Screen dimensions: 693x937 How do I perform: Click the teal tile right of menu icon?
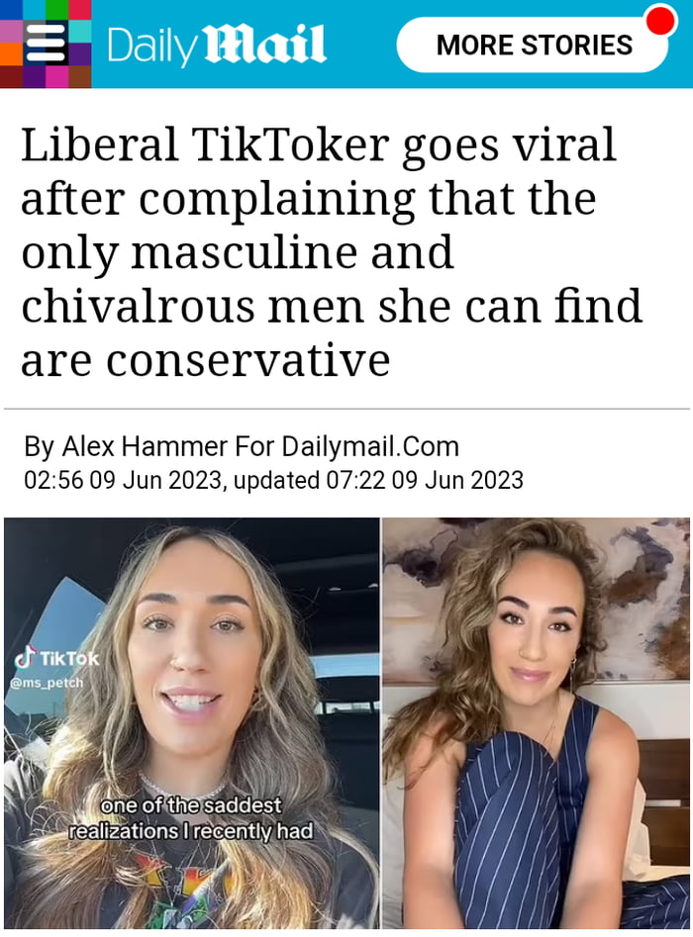79,32
